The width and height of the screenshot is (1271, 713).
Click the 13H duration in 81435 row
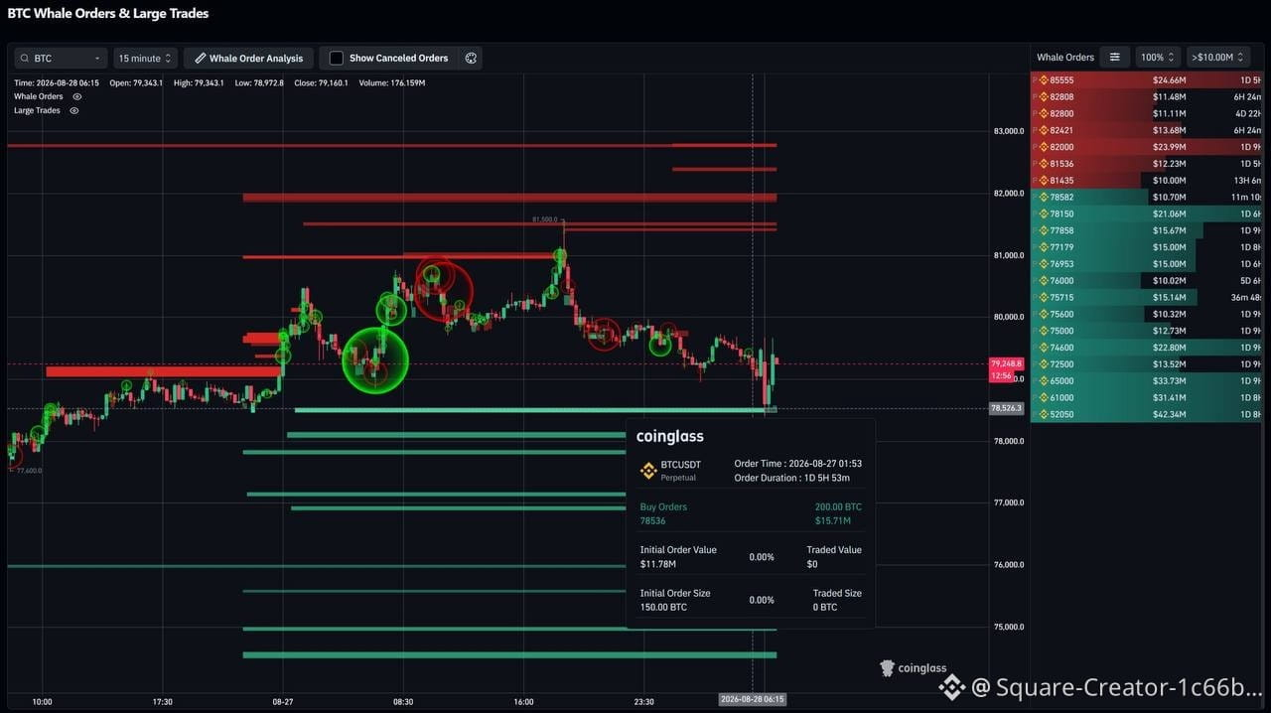1247,181
